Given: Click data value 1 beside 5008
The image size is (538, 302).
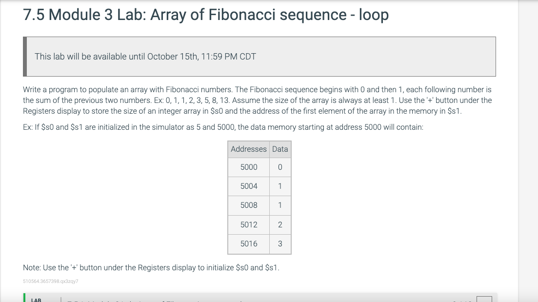Looking at the screenshot, I should click(280, 205).
